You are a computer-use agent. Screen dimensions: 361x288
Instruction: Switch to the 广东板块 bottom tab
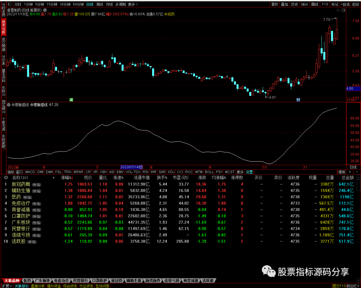point(42,281)
